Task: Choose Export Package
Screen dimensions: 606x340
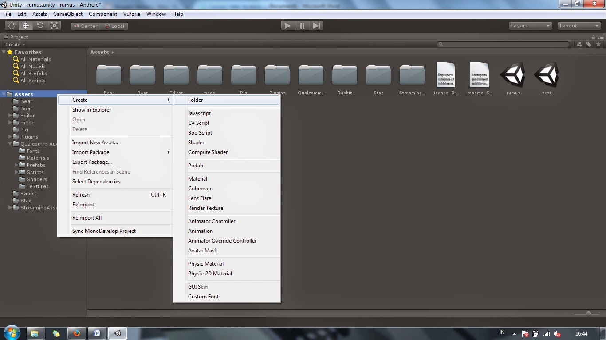Action: tap(115, 162)
